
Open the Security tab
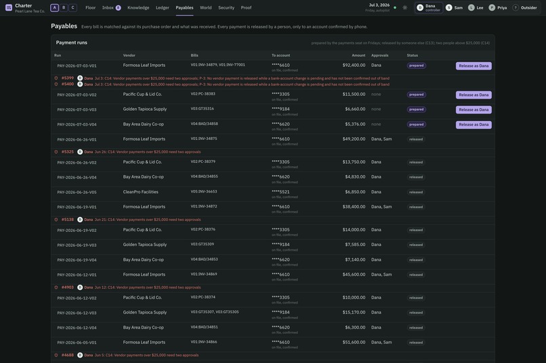point(226,7)
